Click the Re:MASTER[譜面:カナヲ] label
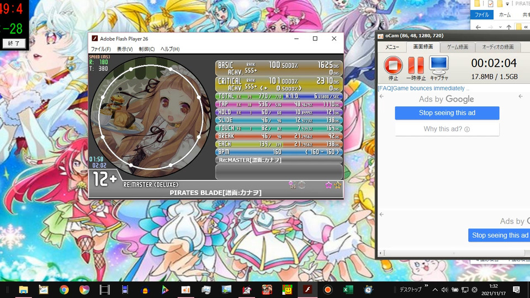Screen dimensions: 530x298 [250, 160]
